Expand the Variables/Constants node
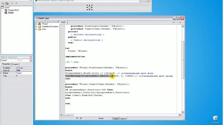 [x=36, y=26]
